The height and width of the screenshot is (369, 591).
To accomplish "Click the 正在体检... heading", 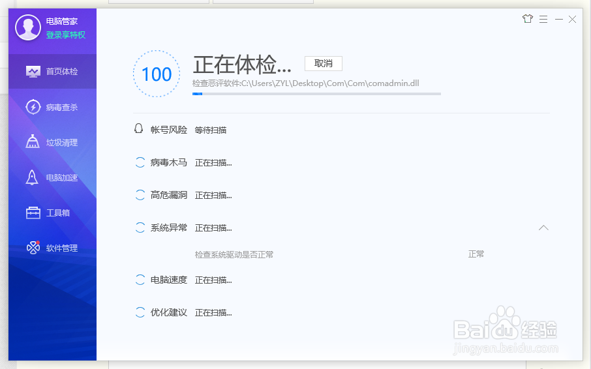I will (x=242, y=65).
